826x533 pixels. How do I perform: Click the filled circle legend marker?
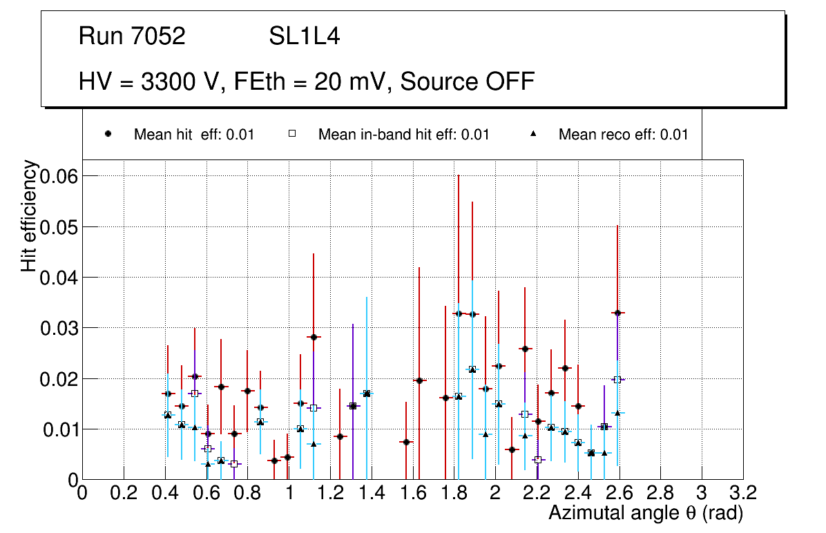pos(108,135)
